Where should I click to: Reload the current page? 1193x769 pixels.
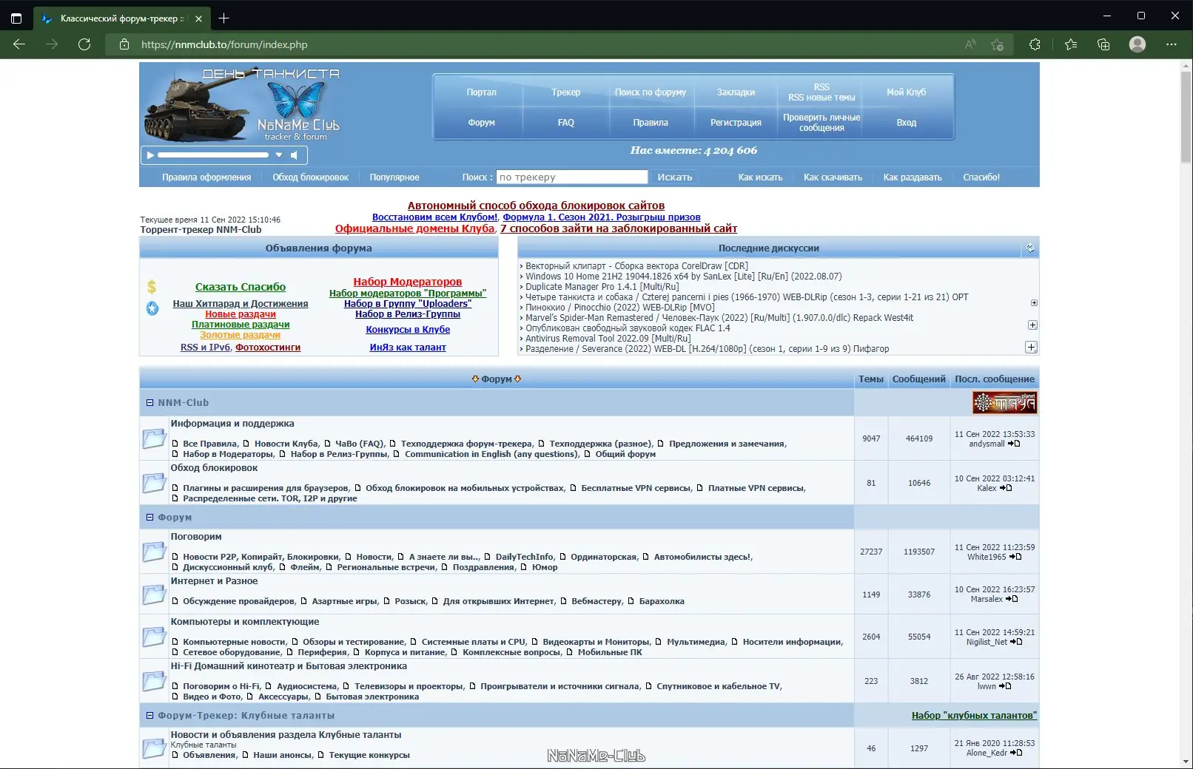84,44
